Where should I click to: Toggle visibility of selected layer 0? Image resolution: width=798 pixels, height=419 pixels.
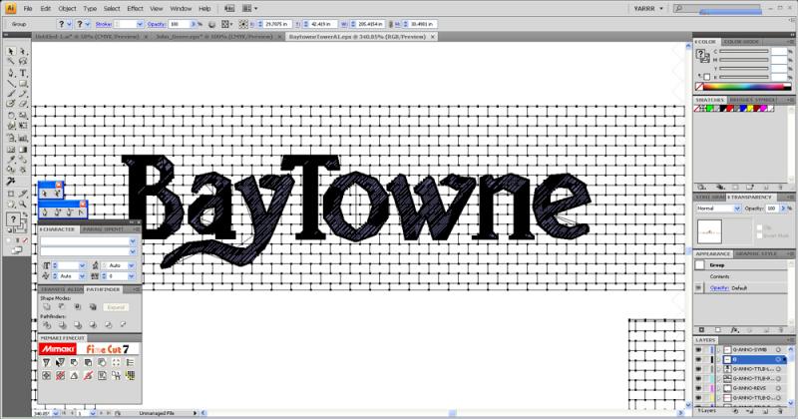click(x=698, y=359)
